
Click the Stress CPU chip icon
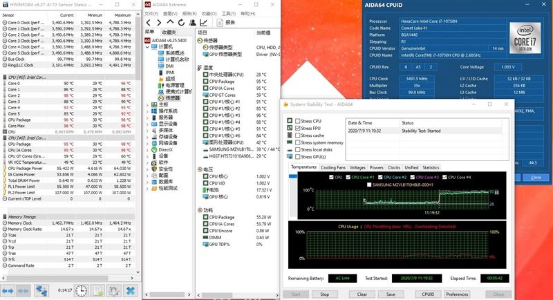(x=290, y=120)
